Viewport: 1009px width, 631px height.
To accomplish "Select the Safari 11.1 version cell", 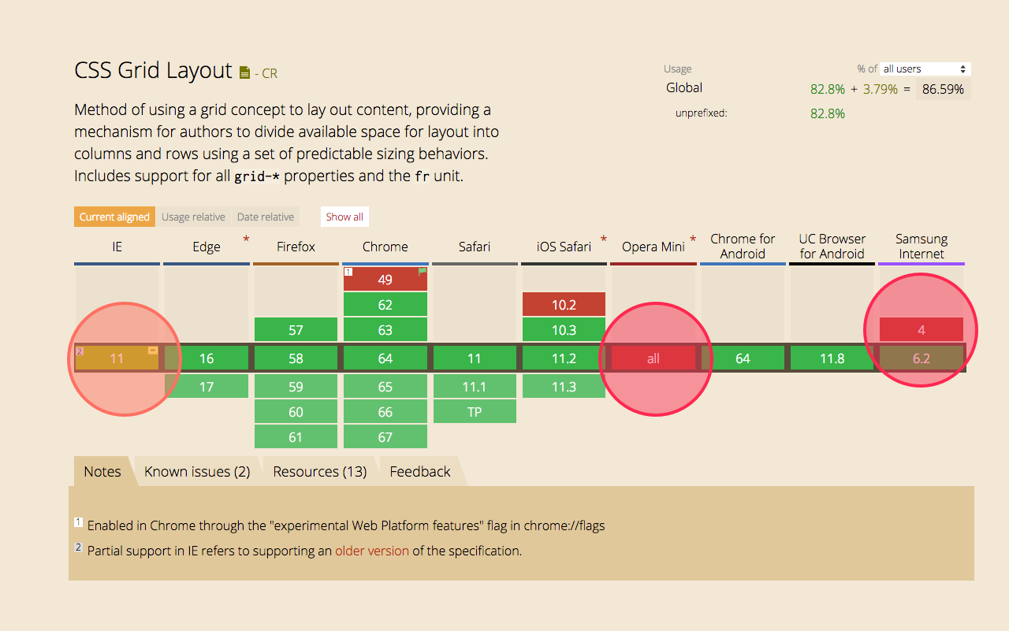I will [x=475, y=387].
